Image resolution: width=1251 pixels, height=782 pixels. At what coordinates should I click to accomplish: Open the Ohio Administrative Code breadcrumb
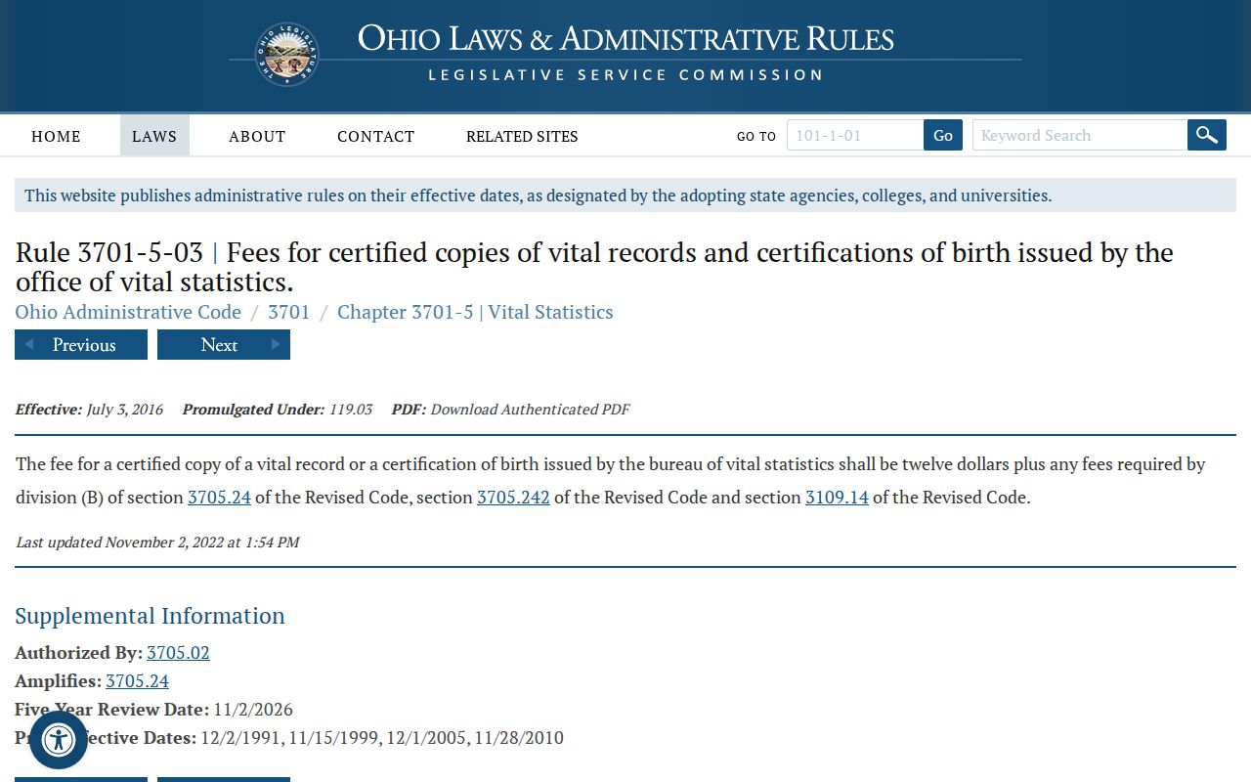tap(128, 312)
